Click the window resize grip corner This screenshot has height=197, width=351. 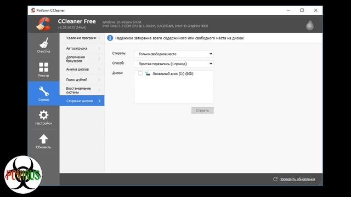[x=320, y=183]
